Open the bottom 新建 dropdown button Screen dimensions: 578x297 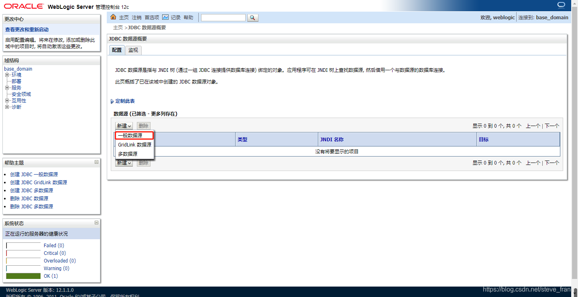[124, 163]
